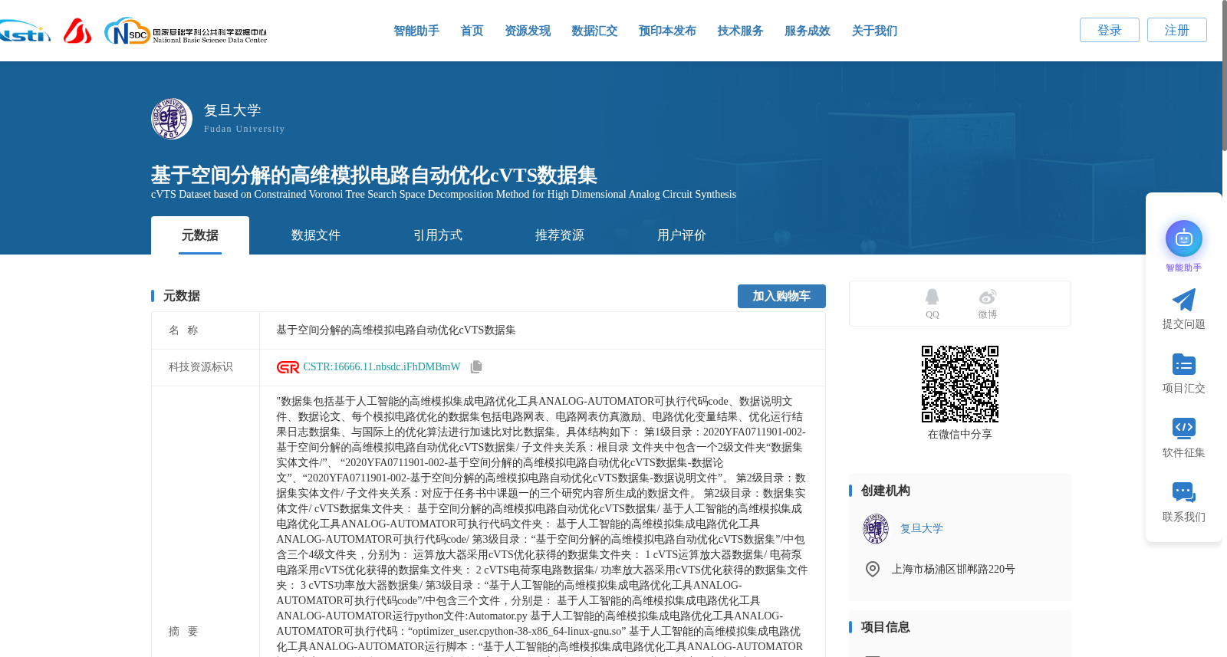Click the 科技资源标识 row label
Image resolution: width=1227 pixels, height=657 pixels.
201,367
